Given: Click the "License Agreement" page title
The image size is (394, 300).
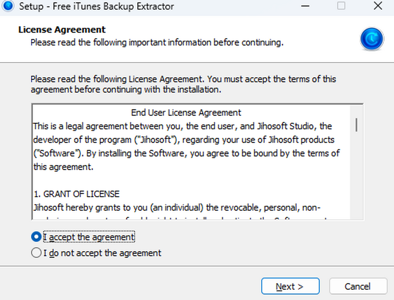Looking at the screenshot, I should pyautogui.click(x=62, y=30).
